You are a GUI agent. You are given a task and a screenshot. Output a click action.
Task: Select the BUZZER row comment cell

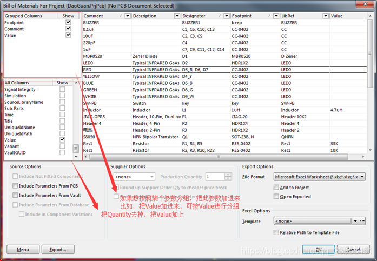(x=107, y=23)
